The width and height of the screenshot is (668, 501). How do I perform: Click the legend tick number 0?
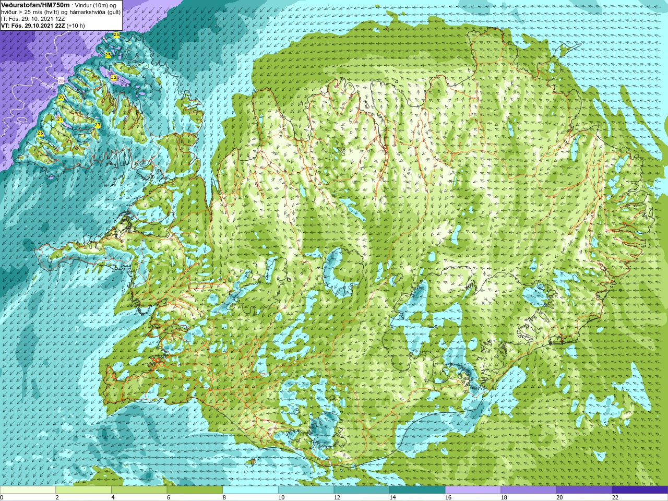pos(2,497)
